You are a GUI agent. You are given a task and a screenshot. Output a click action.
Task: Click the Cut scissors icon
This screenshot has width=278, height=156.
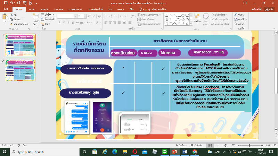coord(13,15)
